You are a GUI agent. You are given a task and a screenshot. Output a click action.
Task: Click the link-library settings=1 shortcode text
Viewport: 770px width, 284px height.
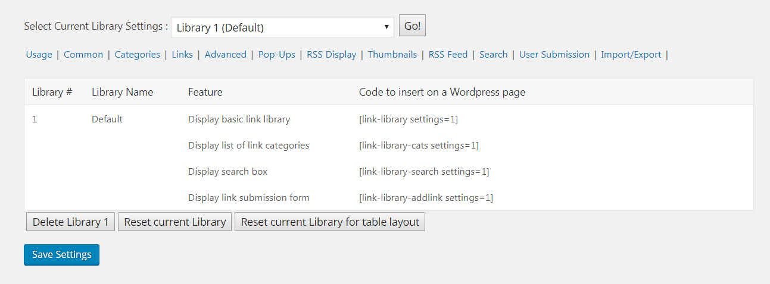click(408, 119)
